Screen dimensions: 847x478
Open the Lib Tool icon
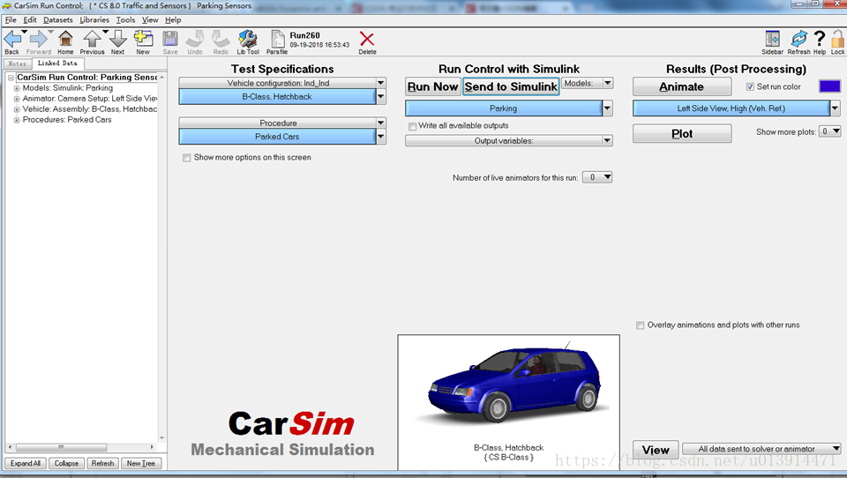(248, 39)
